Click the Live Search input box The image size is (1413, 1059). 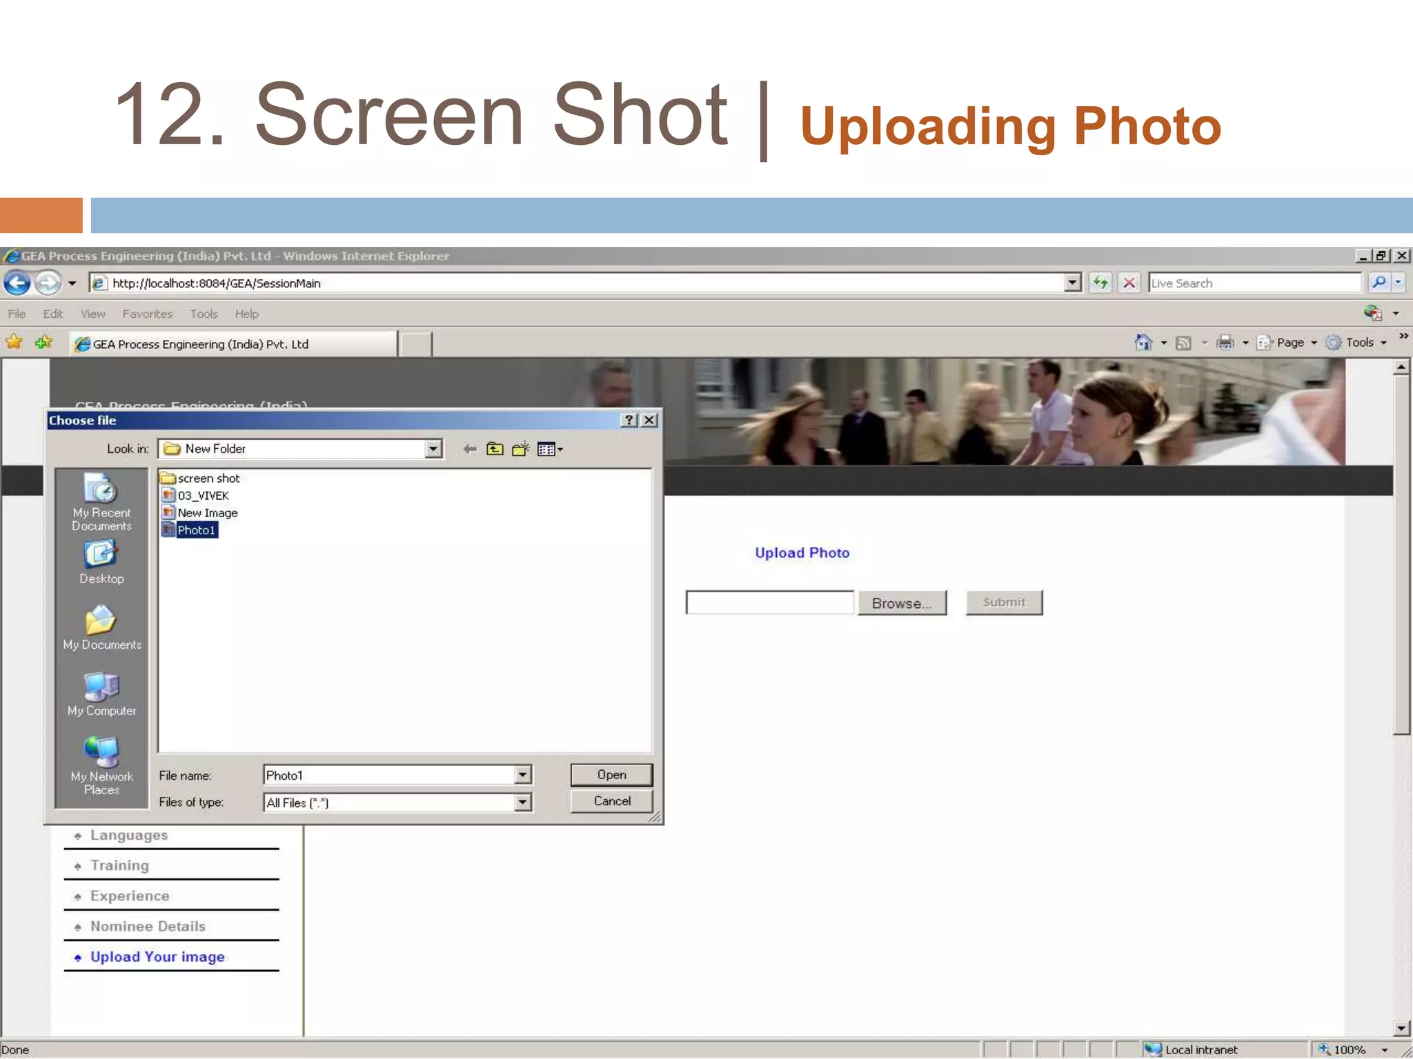click(1254, 283)
